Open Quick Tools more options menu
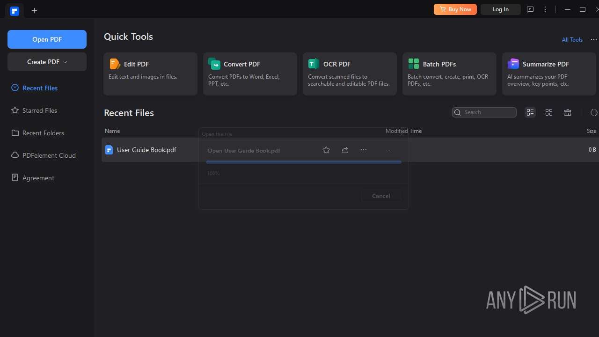 coord(593,40)
